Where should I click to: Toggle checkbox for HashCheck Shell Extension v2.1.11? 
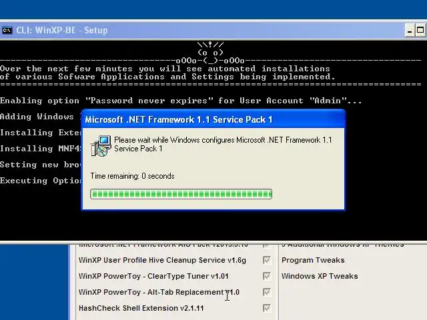pos(267,308)
